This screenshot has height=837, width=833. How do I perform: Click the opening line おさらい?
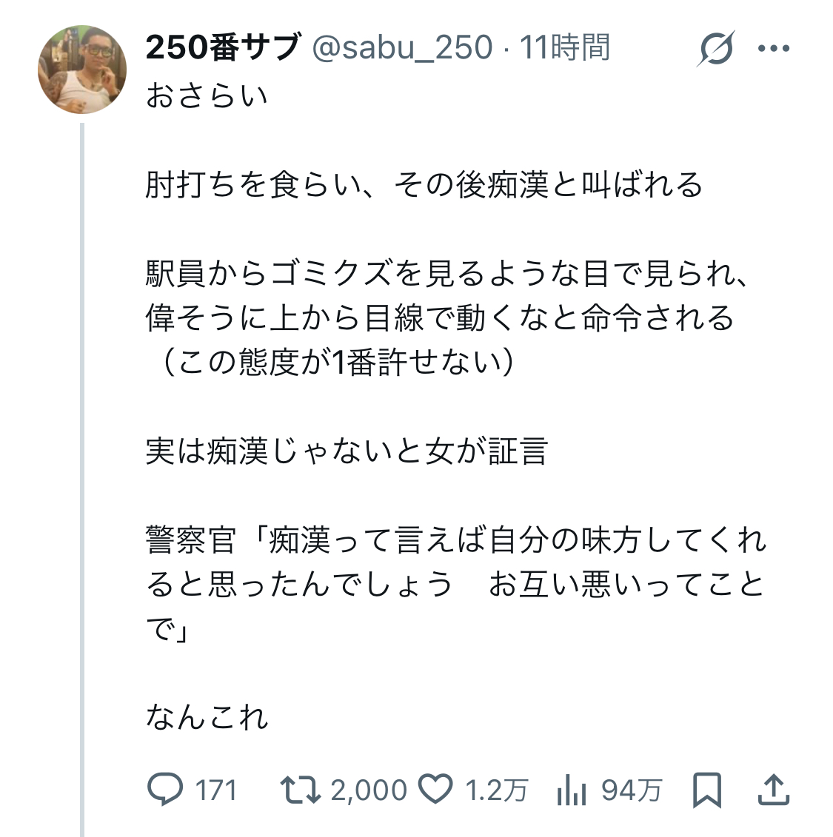207,95
